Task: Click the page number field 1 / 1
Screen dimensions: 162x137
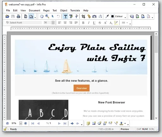Action: (49, 123)
